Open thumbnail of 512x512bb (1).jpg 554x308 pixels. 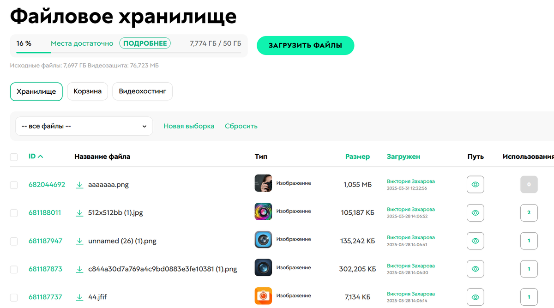click(263, 211)
